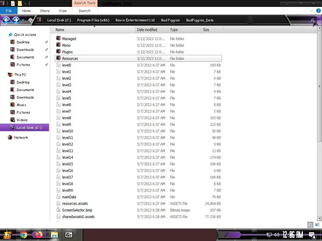Open Videos under This PC

coord(22,120)
